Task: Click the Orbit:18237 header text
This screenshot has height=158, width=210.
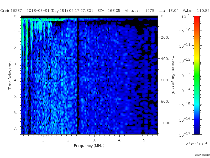Action: [11, 11]
